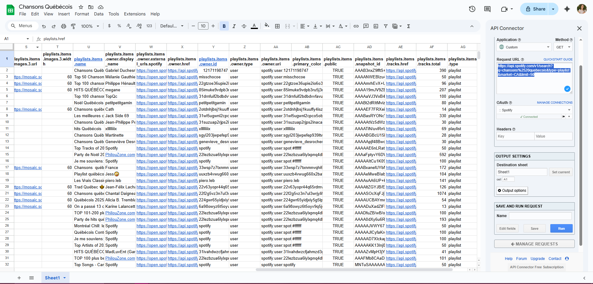This screenshot has height=284, width=593.
Task: Print the spreadsheet with printer icon
Action: [x=64, y=26]
